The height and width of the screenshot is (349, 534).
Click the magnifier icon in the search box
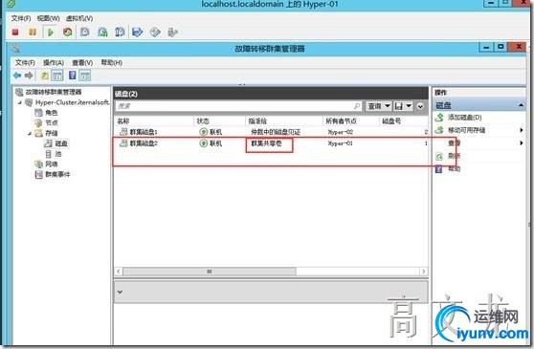click(x=357, y=106)
